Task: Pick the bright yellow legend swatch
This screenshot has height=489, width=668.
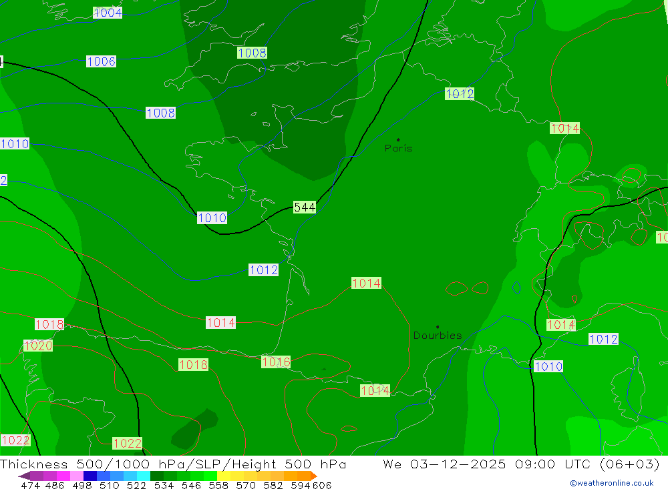Action: tap(224, 476)
